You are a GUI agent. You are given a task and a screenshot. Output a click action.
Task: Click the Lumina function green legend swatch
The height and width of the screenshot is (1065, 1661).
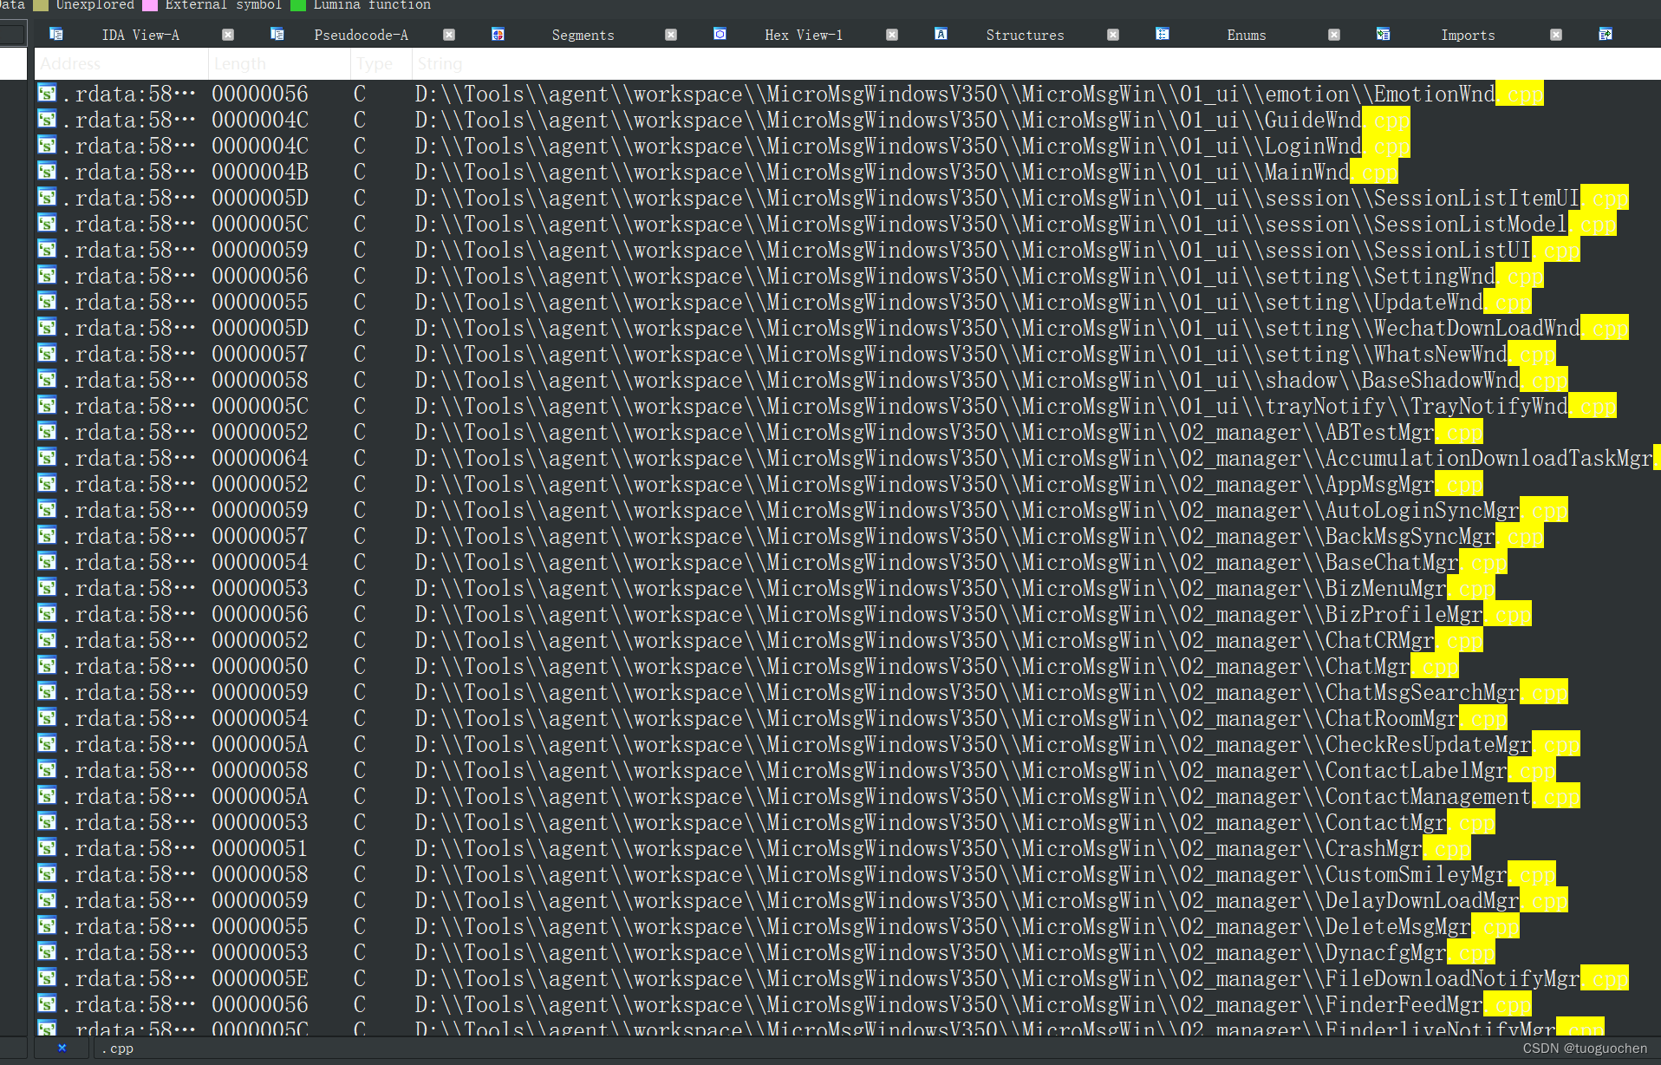[298, 5]
